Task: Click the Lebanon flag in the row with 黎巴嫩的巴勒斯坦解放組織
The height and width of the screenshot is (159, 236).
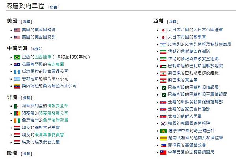Action: coord(163,73)
